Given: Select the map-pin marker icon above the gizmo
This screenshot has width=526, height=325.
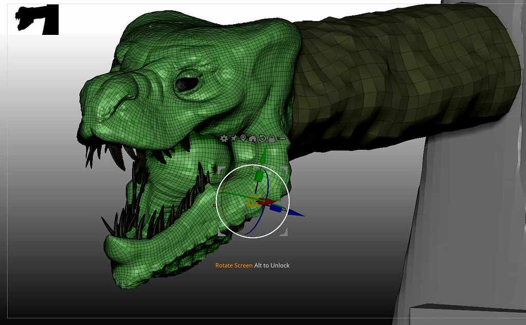Looking at the screenshot, I should [243, 139].
